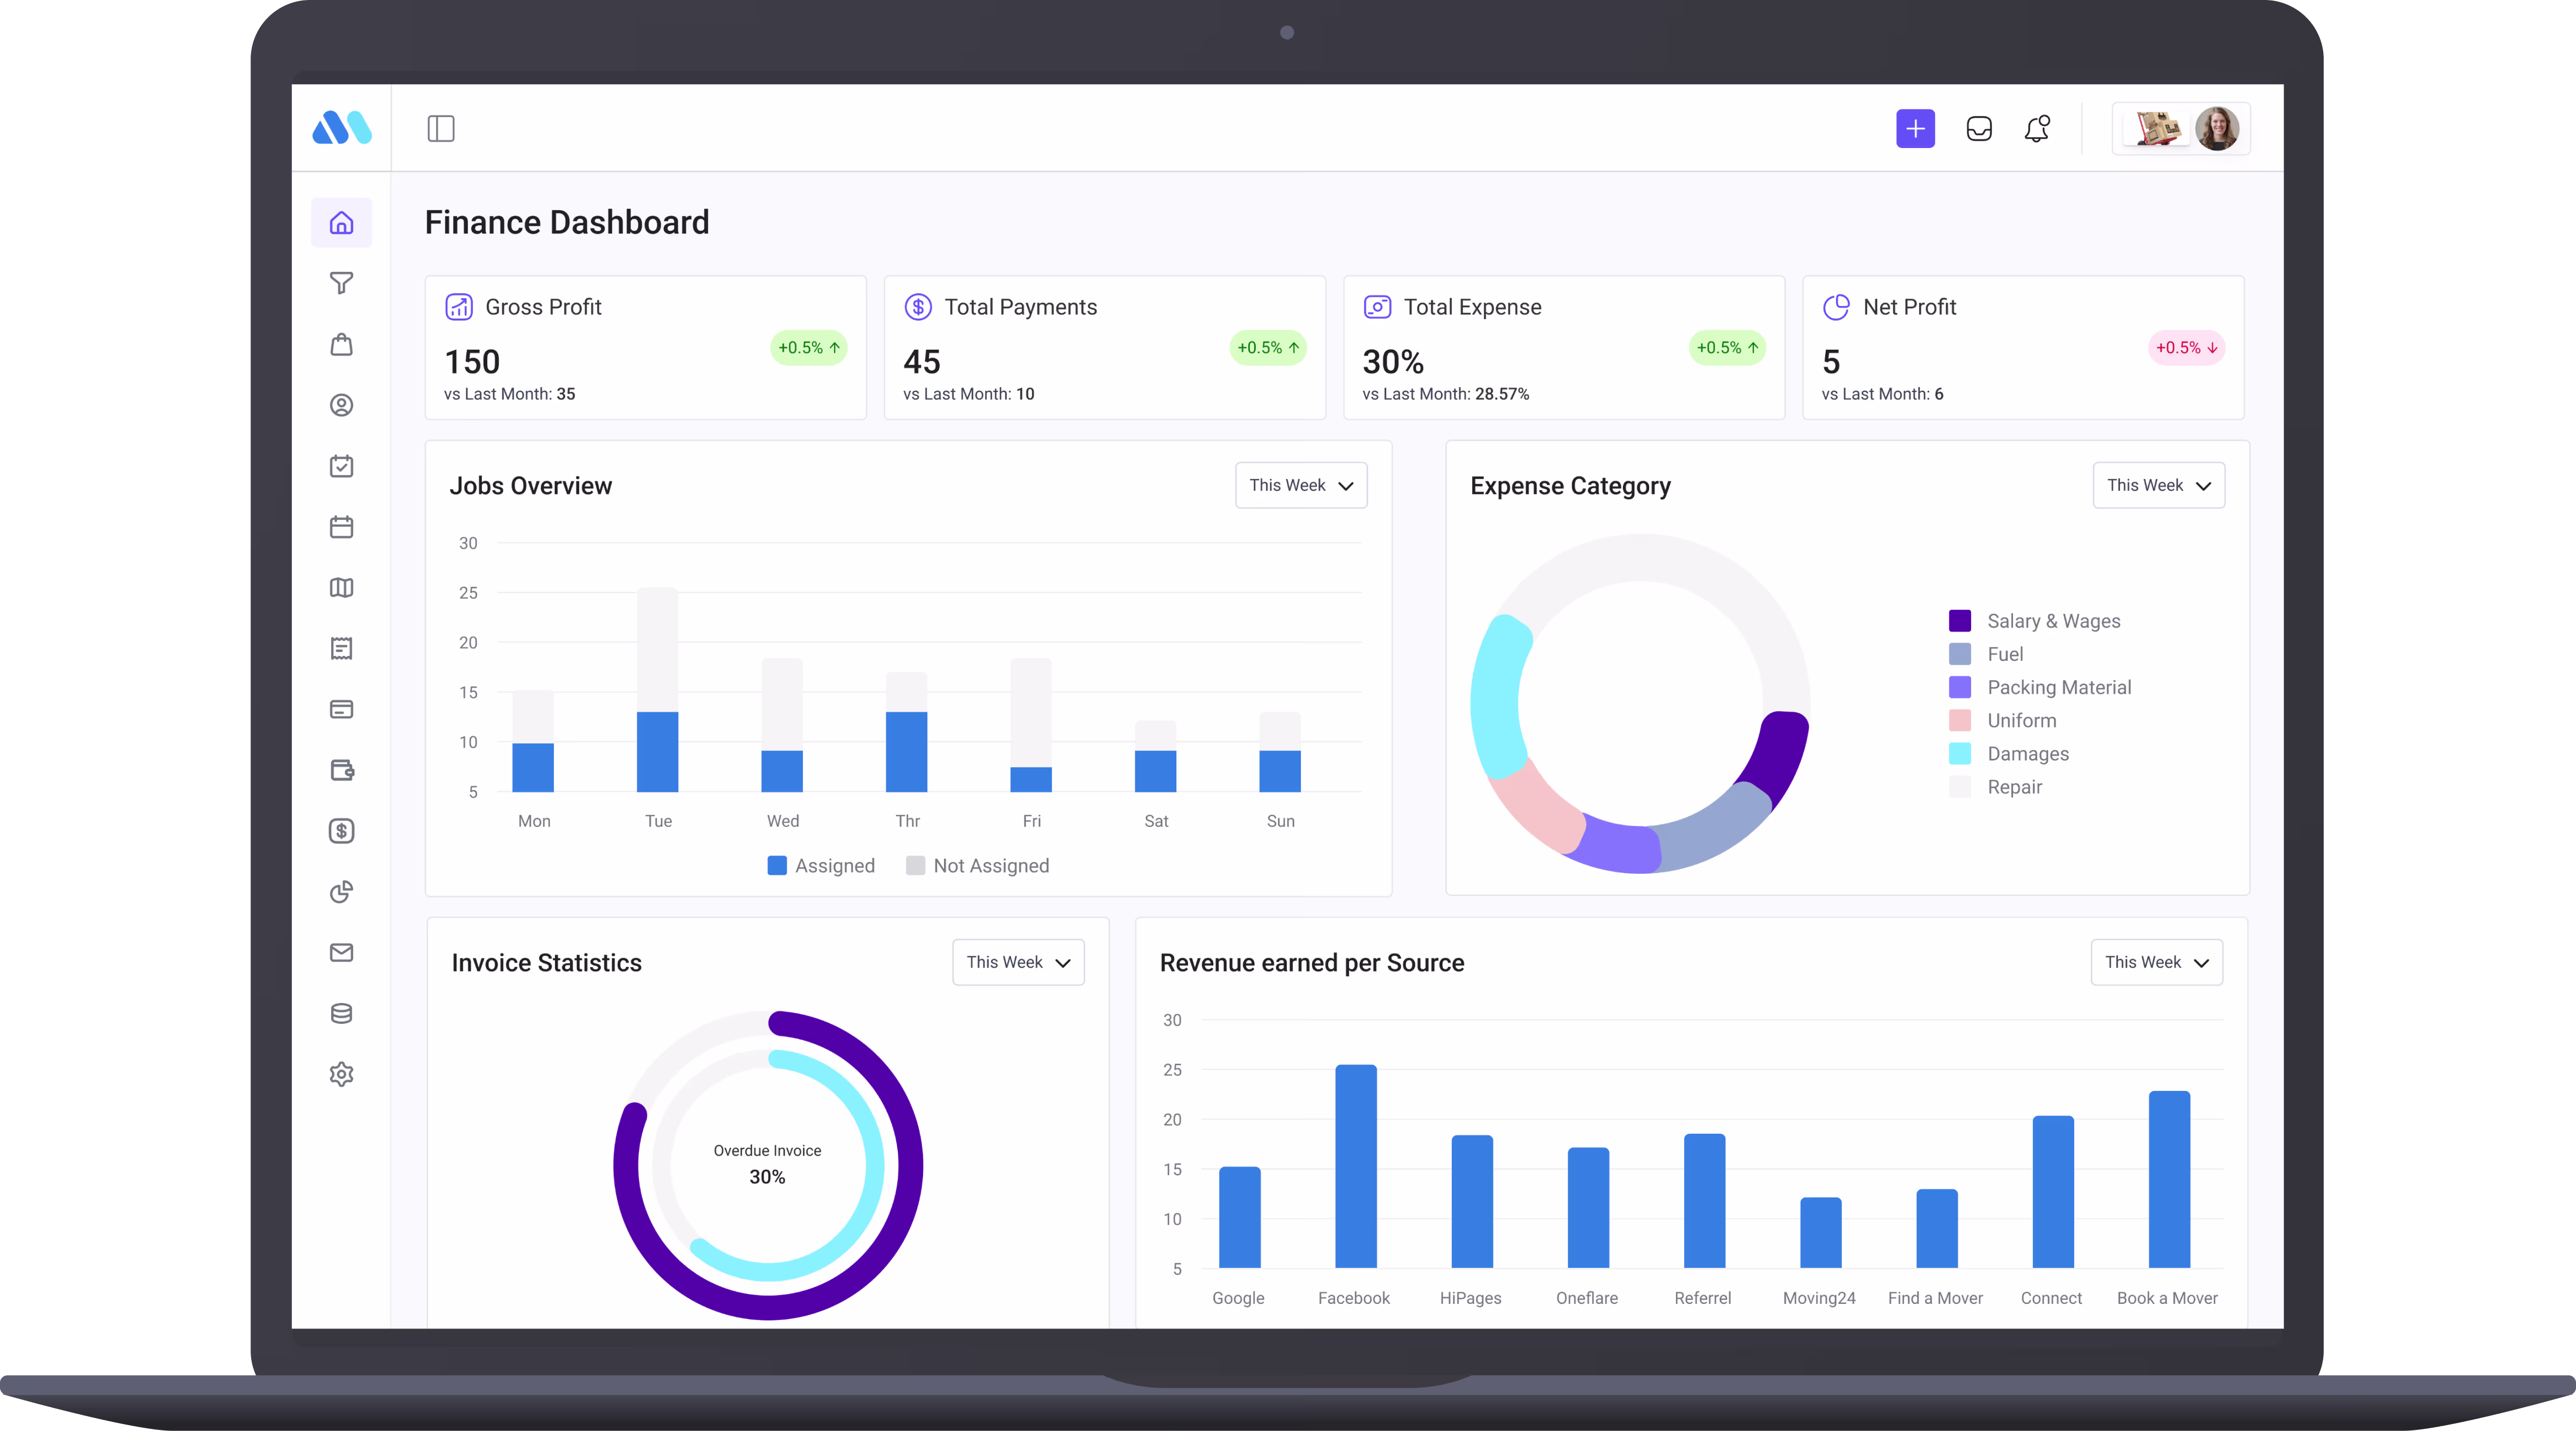Open the wallet icon in sidebar
2576x1431 pixels.
341,770
